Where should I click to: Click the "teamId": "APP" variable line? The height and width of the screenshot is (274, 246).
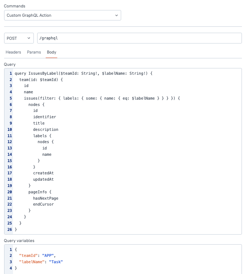(38, 255)
